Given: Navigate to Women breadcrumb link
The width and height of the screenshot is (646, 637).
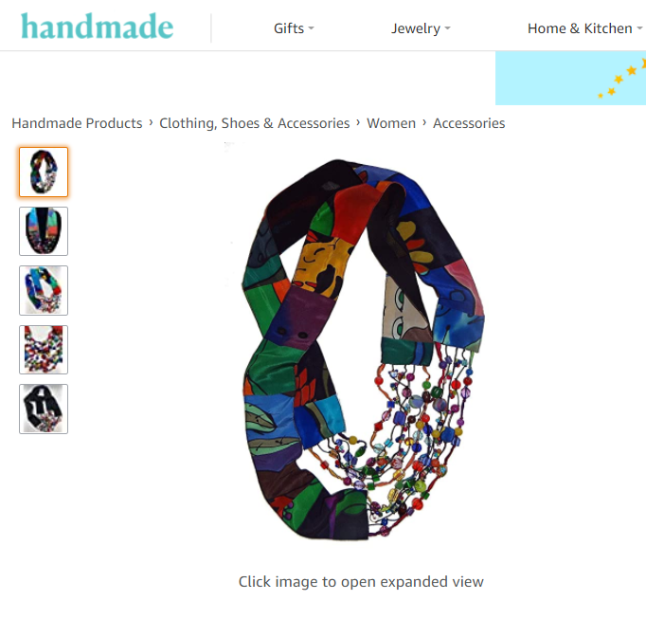Looking at the screenshot, I should pos(391,123).
